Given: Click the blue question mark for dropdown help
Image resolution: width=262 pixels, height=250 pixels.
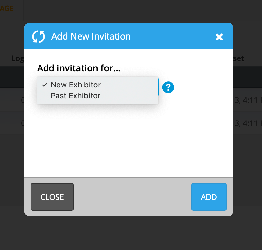Looking at the screenshot, I should tap(168, 87).
